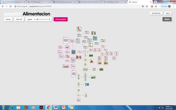Select the pyramid image popple
This screenshot has height=110, width=176.
tap(92, 61)
